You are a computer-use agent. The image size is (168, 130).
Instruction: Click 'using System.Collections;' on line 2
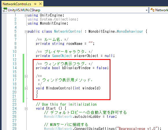tap(53, 19)
